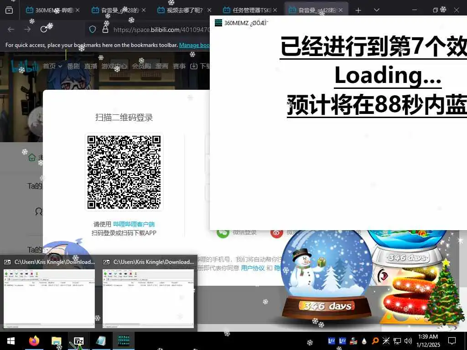Switch to the 视频去哪了呢? tab

(185, 10)
